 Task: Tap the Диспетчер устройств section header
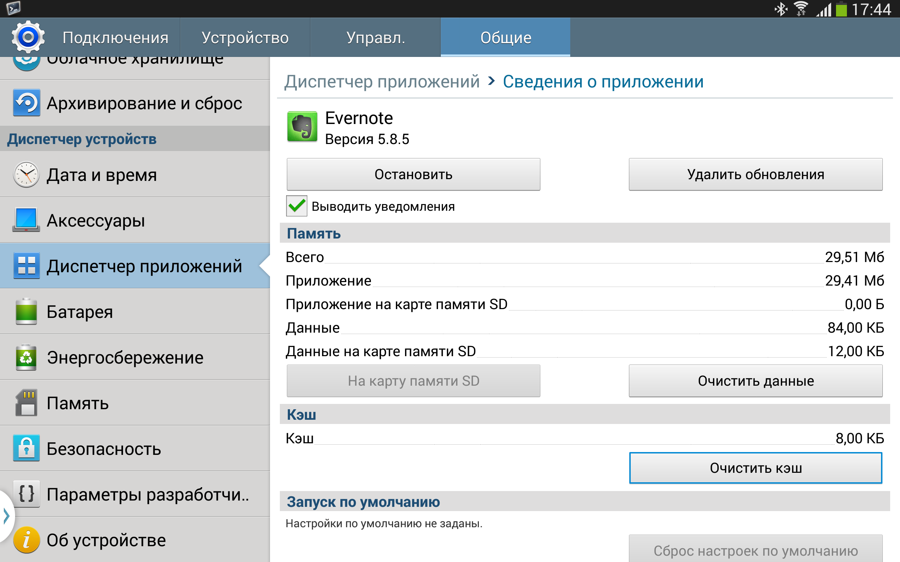pos(135,139)
